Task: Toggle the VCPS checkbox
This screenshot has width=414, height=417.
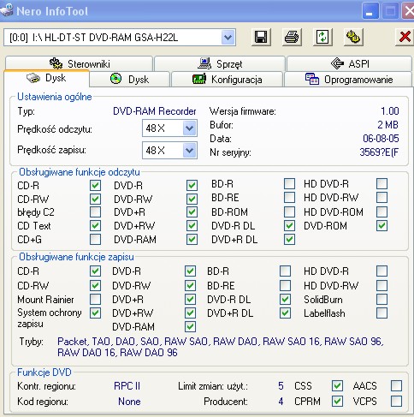Action: click(x=396, y=402)
